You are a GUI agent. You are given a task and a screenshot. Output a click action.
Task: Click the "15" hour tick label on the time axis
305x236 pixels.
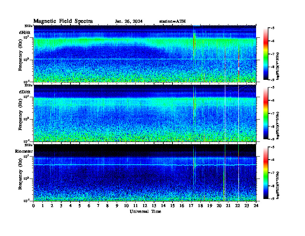[x=173, y=206]
